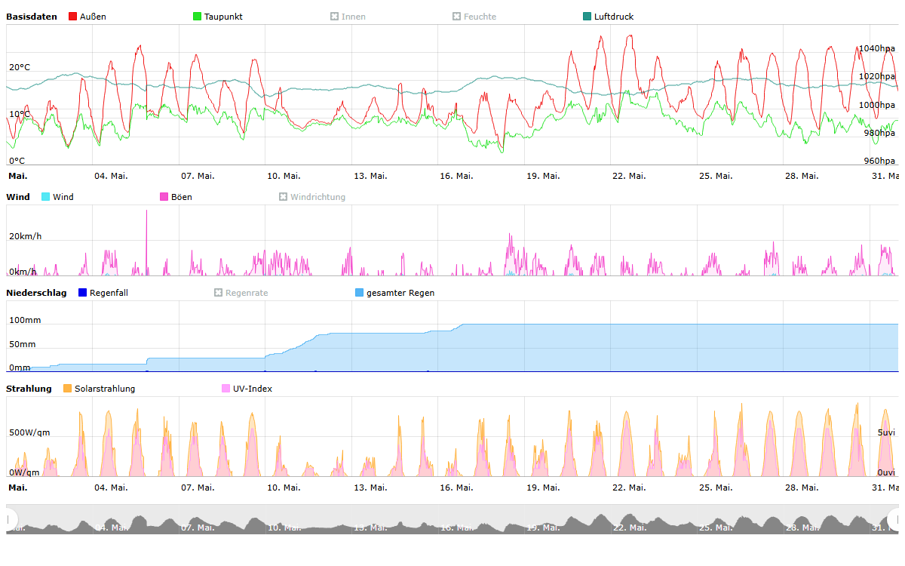Enable the Regenrate legend entry
Viewport: 905px width, 566px height.
[241, 293]
